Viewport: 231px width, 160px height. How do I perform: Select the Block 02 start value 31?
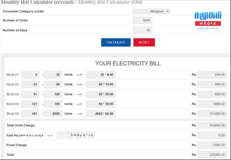pyautogui.click(x=30, y=84)
